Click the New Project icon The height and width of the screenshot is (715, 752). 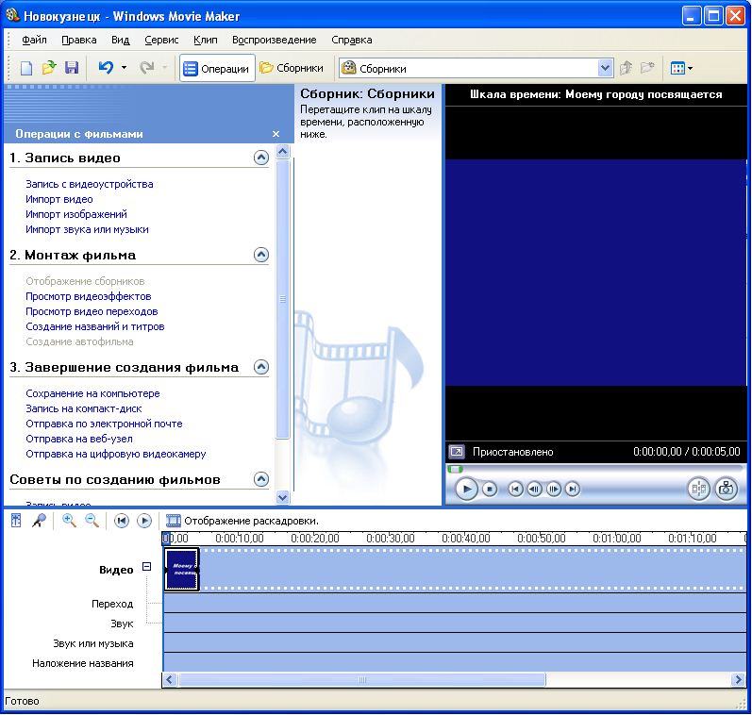26,68
